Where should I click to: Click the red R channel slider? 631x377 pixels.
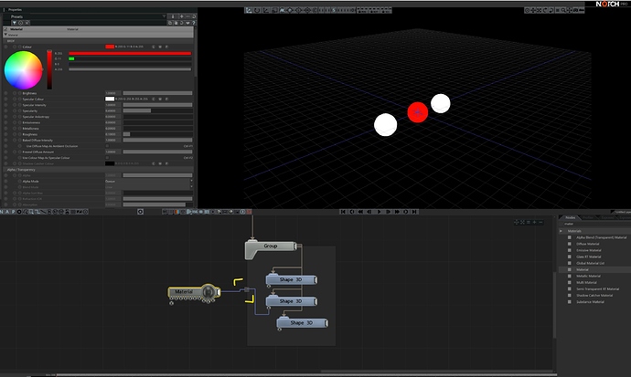point(130,53)
